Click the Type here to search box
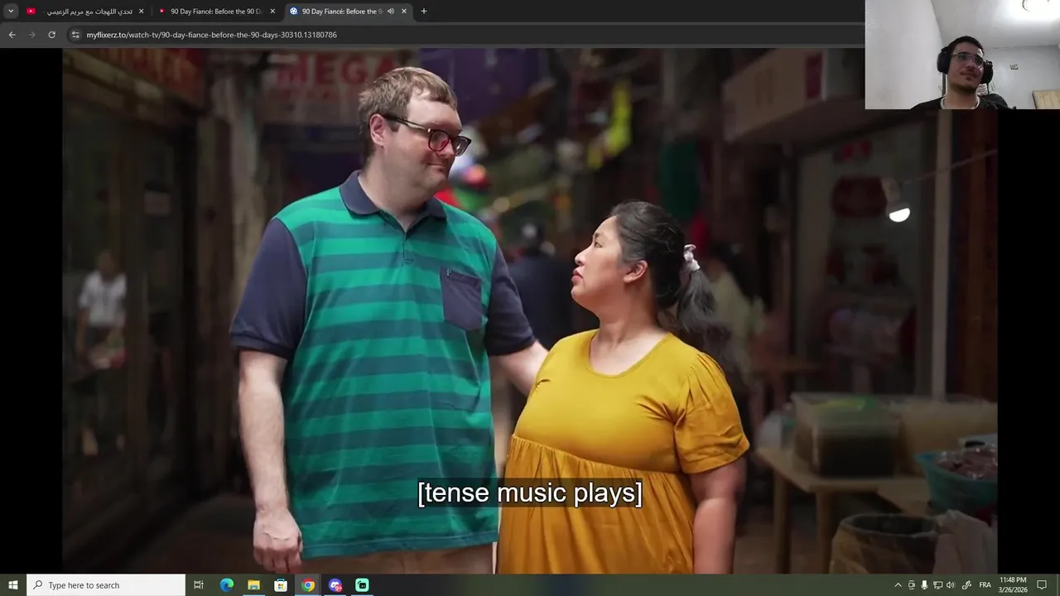Image resolution: width=1060 pixels, height=596 pixels. (106, 585)
